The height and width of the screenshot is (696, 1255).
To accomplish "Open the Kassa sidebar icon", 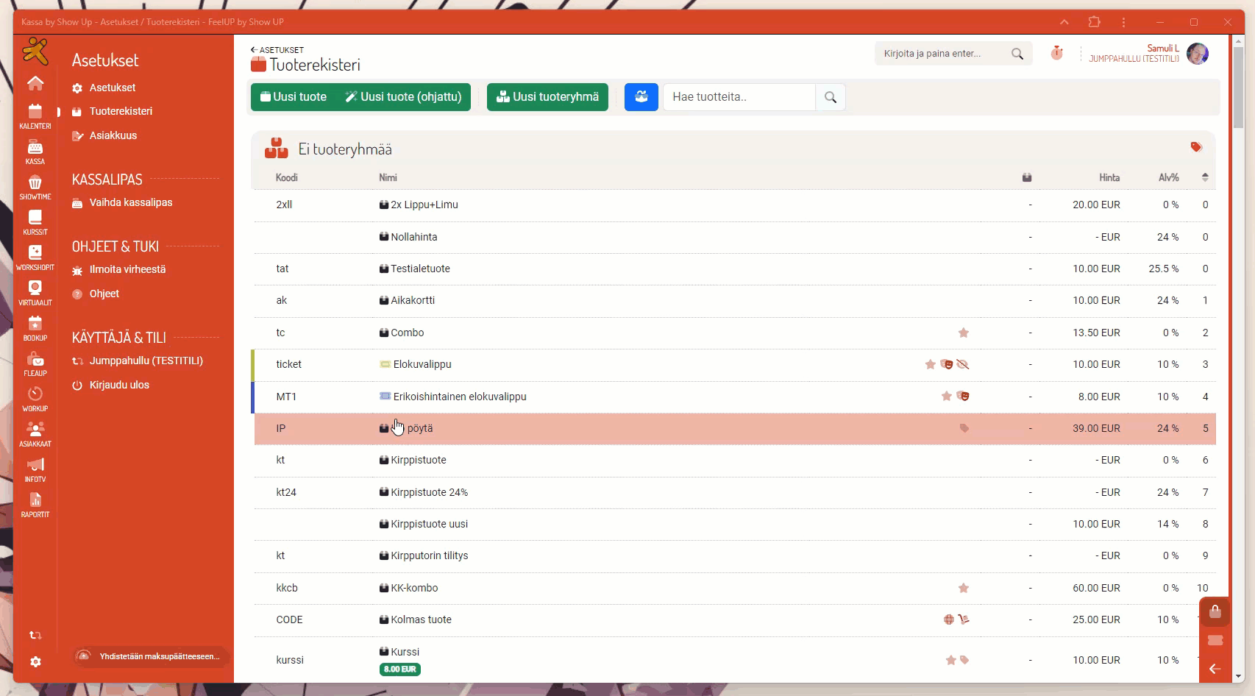I will pos(35,151).
